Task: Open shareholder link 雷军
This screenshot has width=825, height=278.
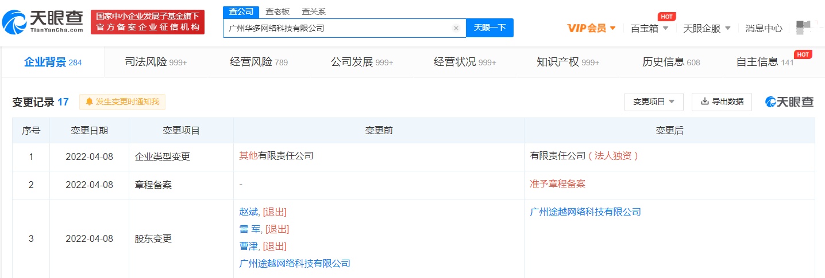Action: pyautogui.click(x=250, y=229)
